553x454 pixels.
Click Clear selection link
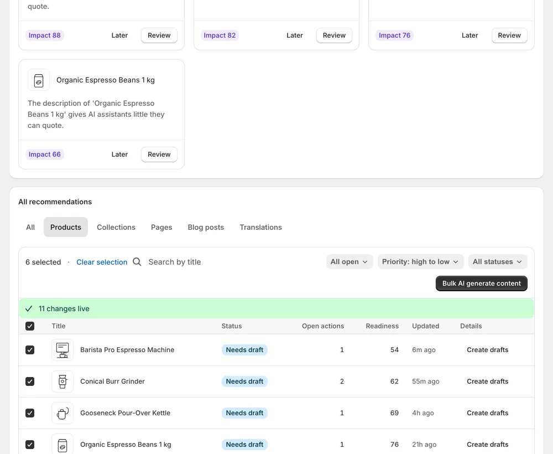102,262
